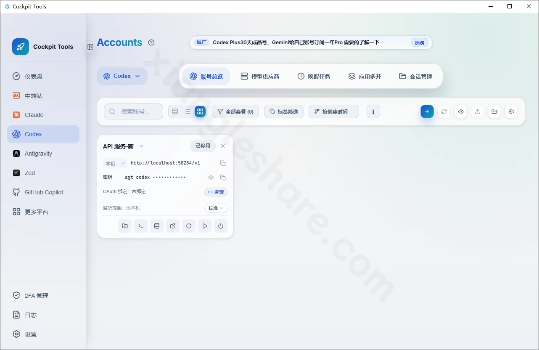Image resolution: width=539 pixels, height=350 pixels.
Task: Select compact rows view mode
Action: coord(175,111)
